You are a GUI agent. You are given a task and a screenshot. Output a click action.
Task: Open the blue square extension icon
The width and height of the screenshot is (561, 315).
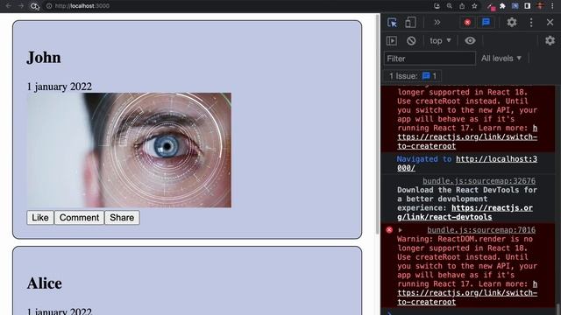pos(515,6)
